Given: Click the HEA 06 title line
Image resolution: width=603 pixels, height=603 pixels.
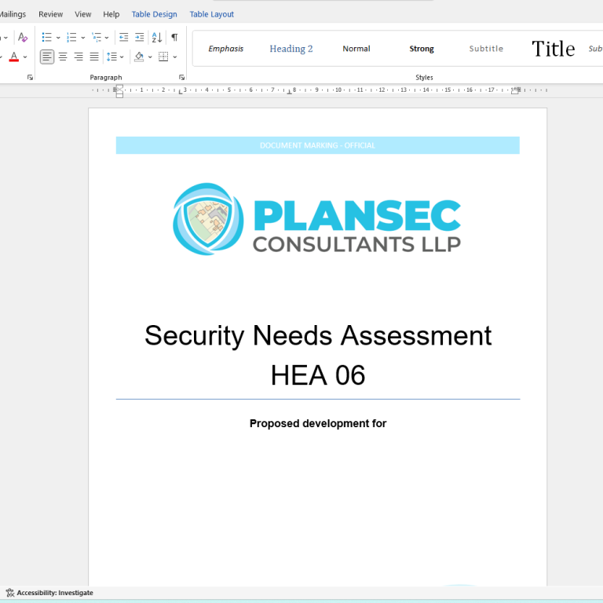Looking at the screenshot, I should click(318, 375).
